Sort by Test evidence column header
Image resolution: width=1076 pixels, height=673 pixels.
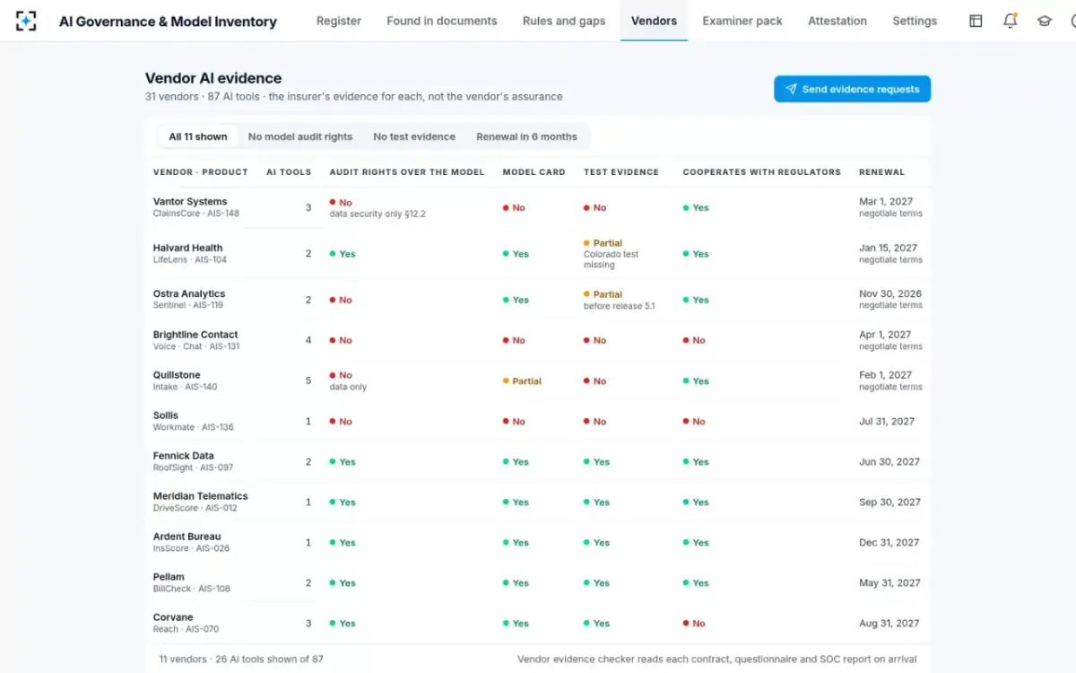click(621, 172)
